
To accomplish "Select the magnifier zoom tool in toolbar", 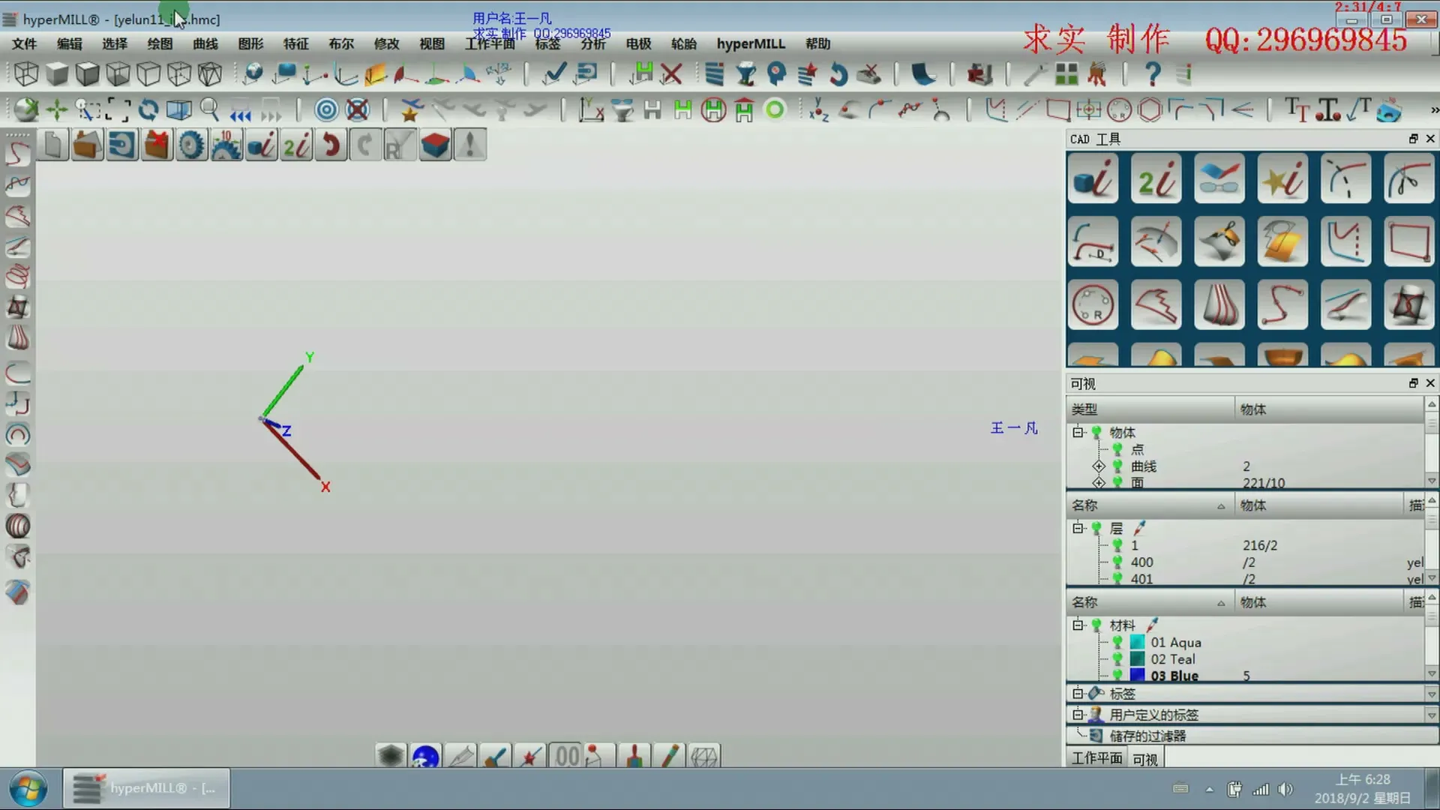I will coord(210,110).
